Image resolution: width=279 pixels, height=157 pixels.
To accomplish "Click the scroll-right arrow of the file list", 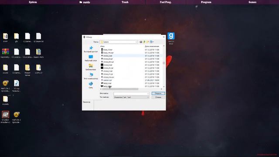I will pyautogui.click(x=161, y=89).
